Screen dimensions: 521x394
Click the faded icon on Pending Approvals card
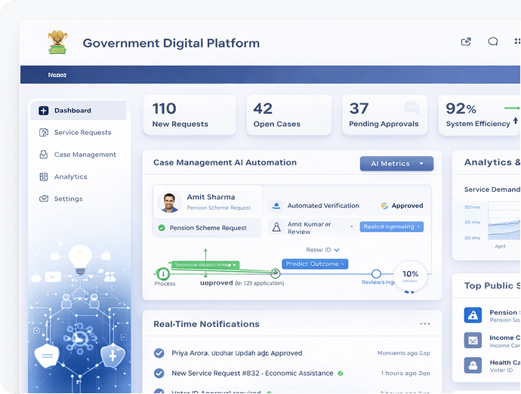click(x=412, y=108)
